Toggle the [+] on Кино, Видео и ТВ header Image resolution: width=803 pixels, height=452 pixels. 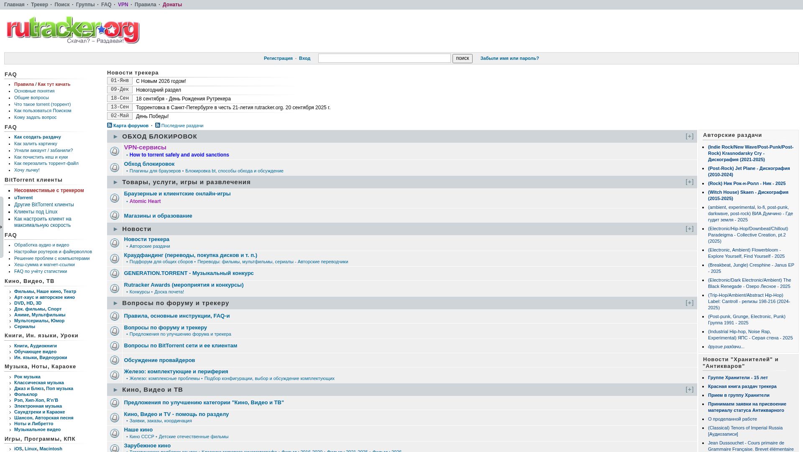click(x=689, y=390)
